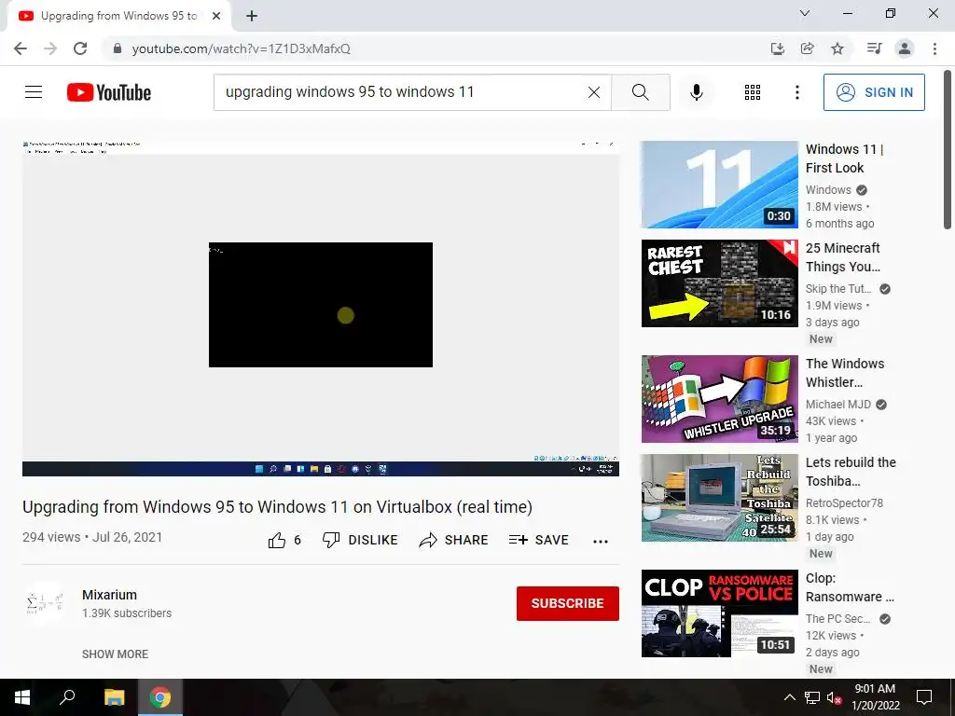
Task: Click the network icon in system tray
Action: 812,697
